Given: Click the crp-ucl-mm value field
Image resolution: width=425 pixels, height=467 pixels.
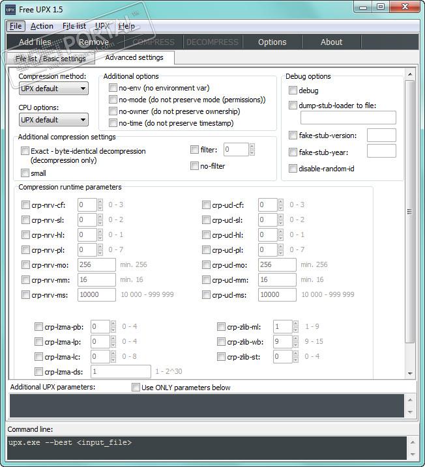Looking at the screenshot, I should click(x=277, y=279).
